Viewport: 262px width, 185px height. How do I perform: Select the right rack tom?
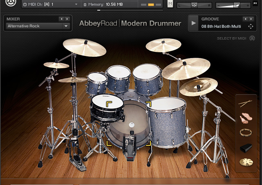(x=148, y=79)
